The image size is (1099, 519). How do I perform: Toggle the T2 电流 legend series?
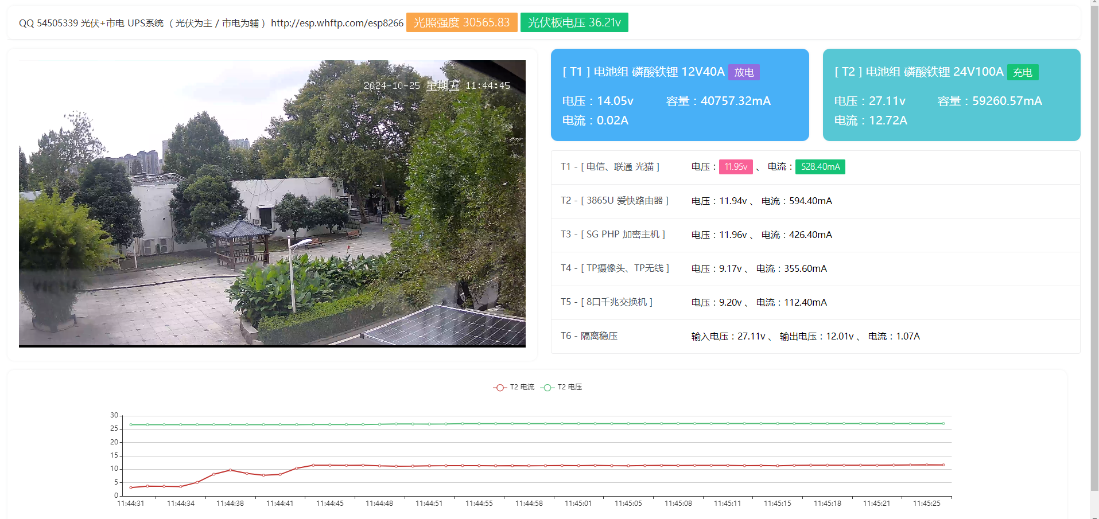514,387
